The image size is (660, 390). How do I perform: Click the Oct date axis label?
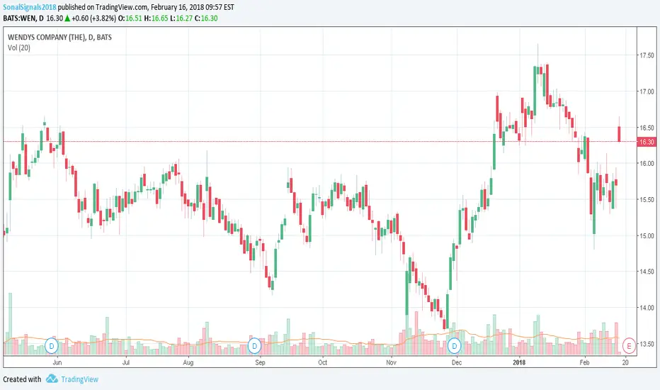coord(322,362)
